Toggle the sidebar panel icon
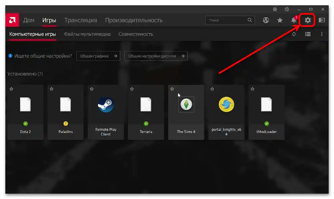 [322, 20]
